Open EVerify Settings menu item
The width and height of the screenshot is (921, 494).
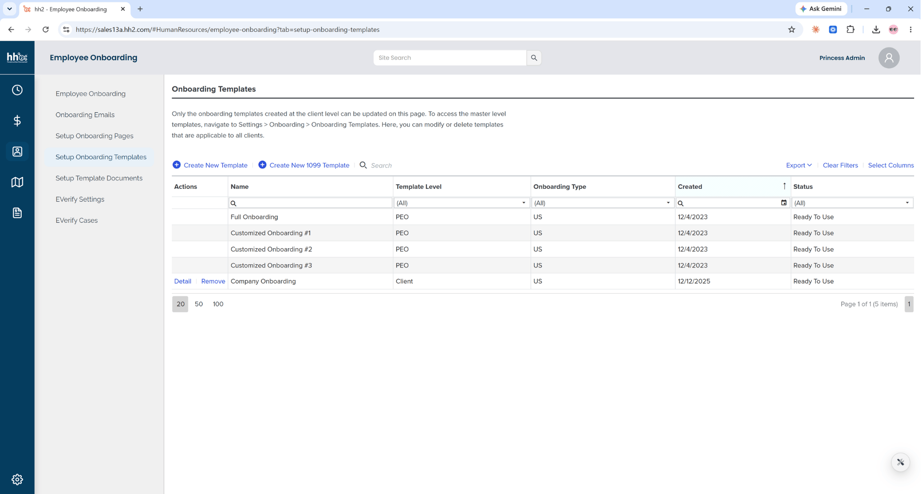coord(80,199)
